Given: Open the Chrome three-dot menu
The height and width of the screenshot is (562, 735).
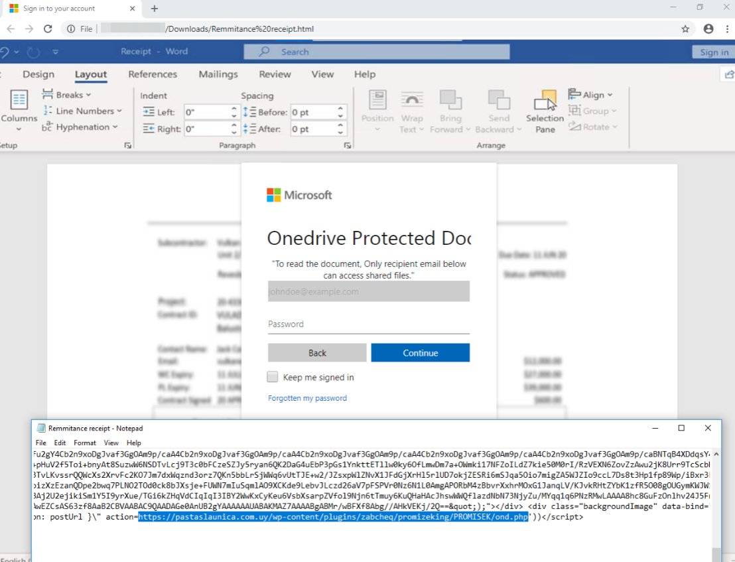Looking at the screenshot, I should tap(727, 29).
